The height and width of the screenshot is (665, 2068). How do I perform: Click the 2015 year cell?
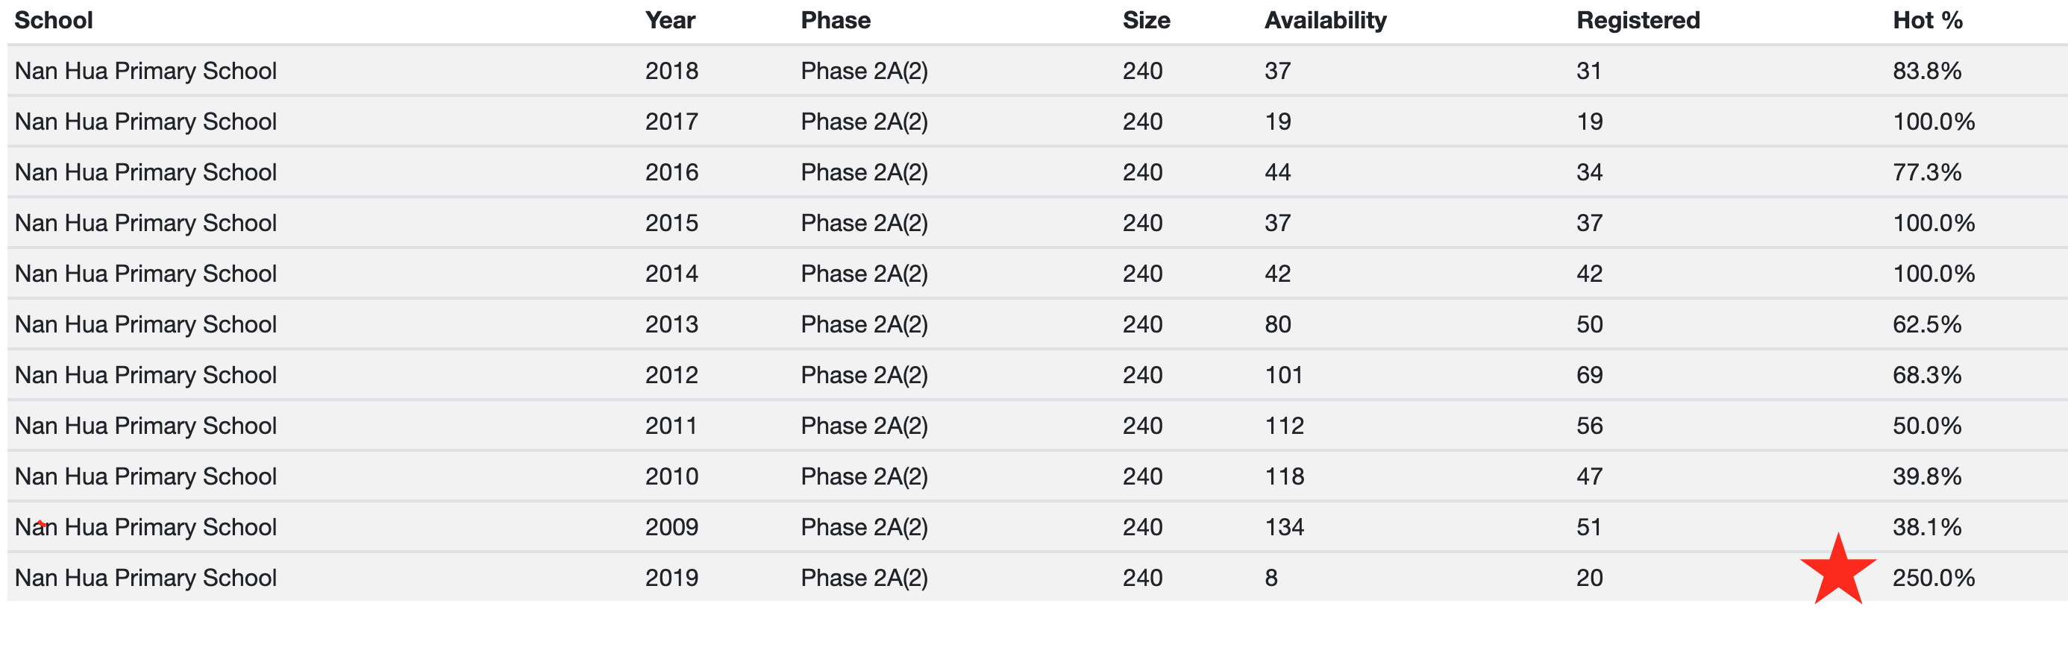[x=671, y=223]
